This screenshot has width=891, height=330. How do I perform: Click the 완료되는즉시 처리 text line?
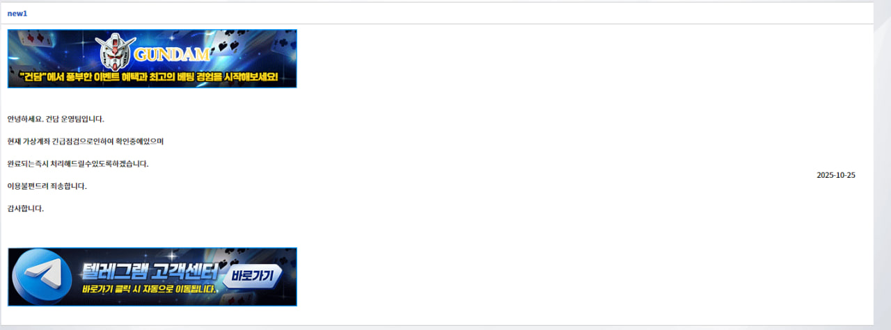click(78, 164)
